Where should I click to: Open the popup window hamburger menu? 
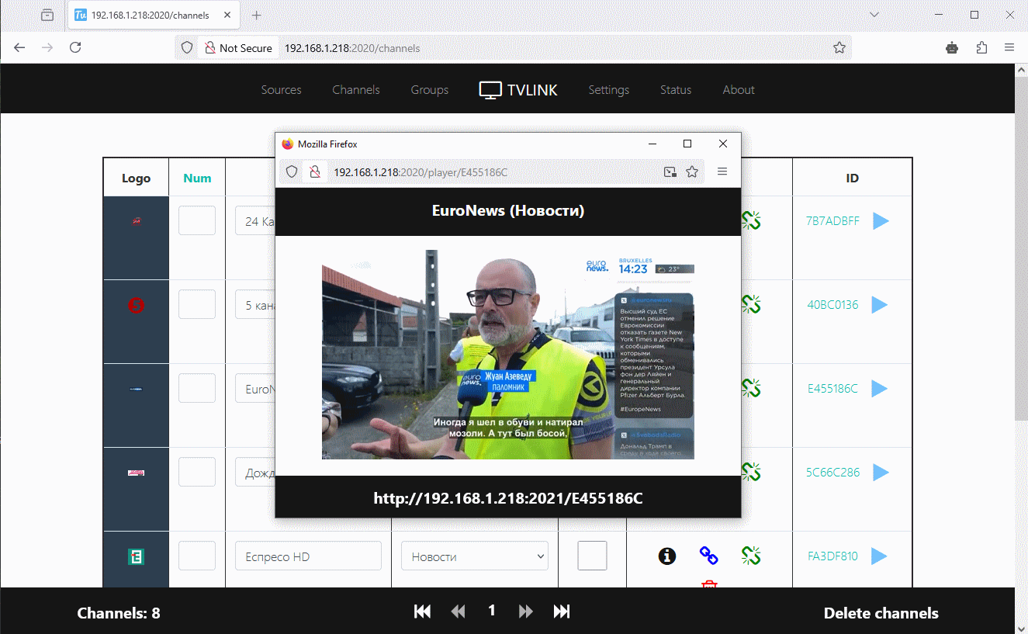[x=722, y=172]
